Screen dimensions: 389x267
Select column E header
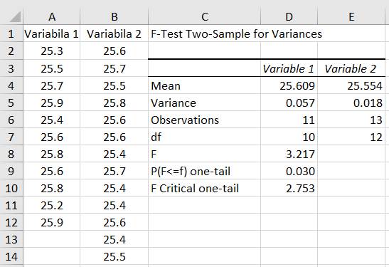[x=351, y=17]
